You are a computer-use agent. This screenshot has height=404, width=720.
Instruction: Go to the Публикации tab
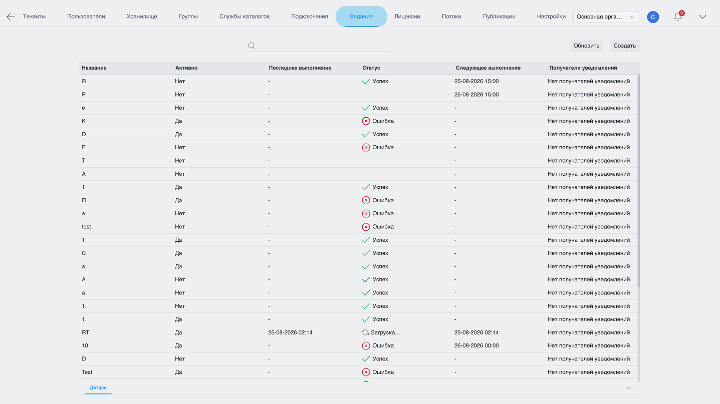499,17
